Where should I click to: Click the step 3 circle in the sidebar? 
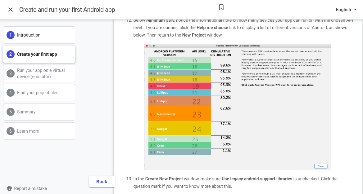pos(10,73)
